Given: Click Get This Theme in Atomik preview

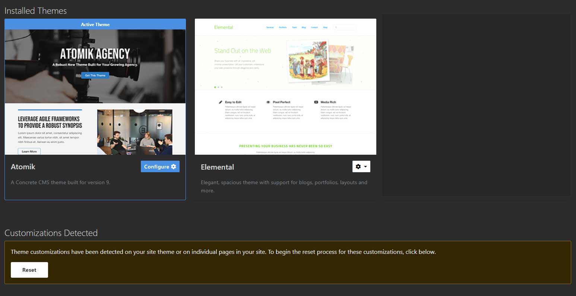Looking at the screenshot, I should point(95,75).
